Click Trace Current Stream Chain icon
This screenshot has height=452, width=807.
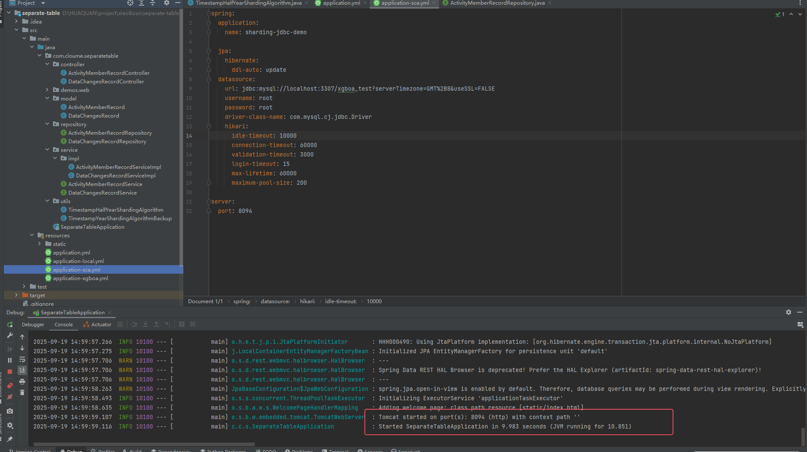coord(193,325)
